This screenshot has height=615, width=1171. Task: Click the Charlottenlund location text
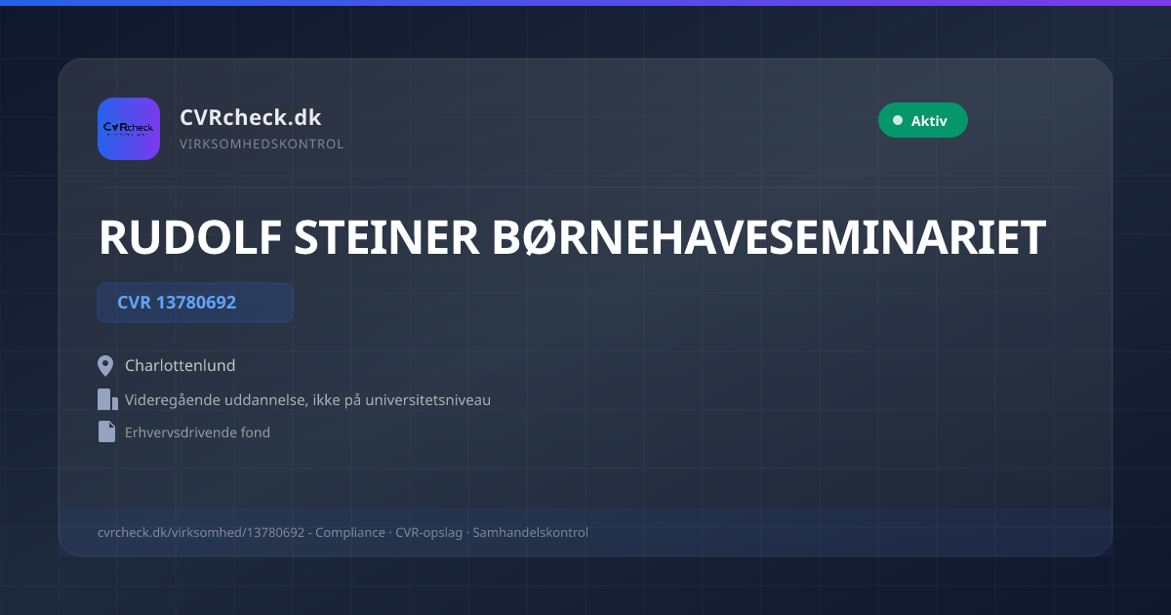(x=181, y=366)
